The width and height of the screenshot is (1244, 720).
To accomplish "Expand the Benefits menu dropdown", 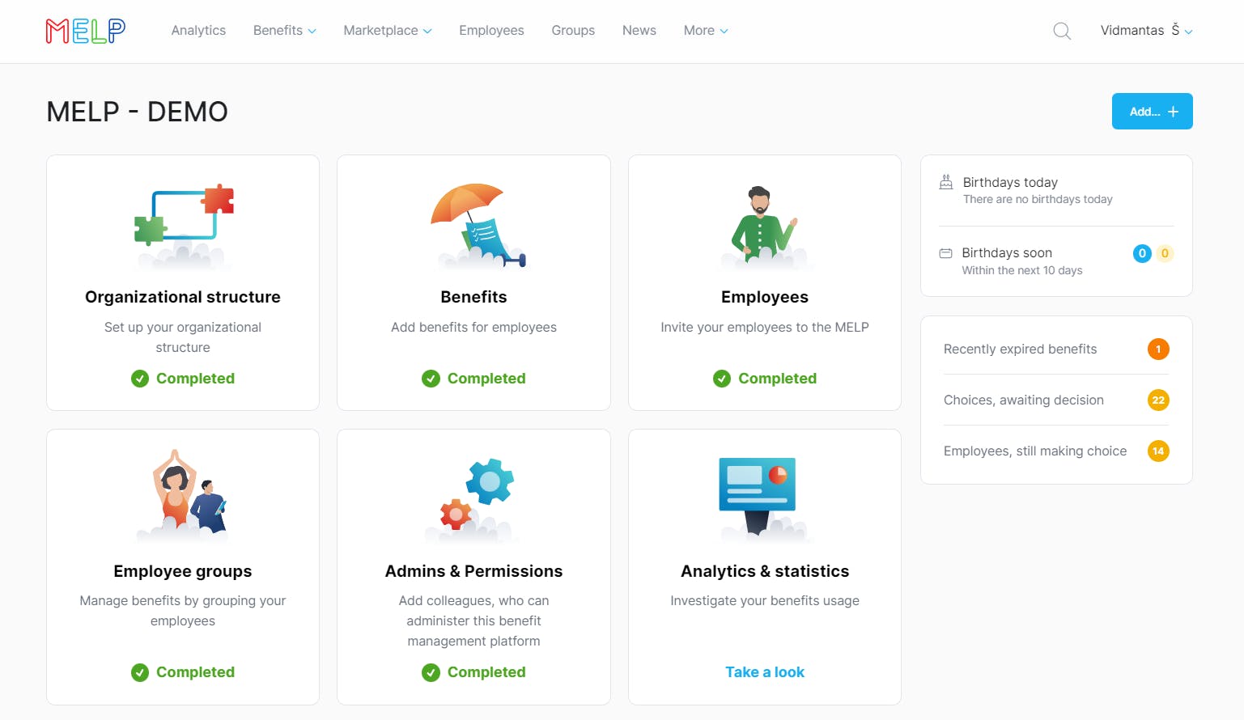I will click(x=283, y=30).
